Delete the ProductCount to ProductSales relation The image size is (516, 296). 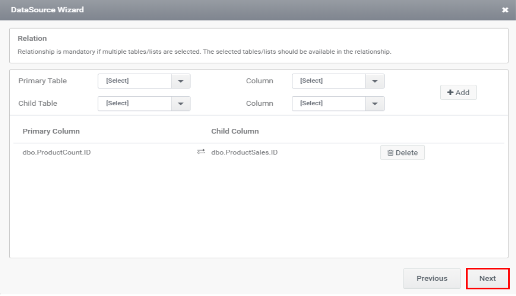pos(402,153)
